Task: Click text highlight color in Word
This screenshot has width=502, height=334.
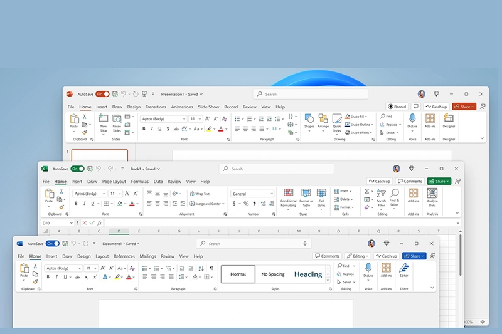Action: (x=117, y=277)
